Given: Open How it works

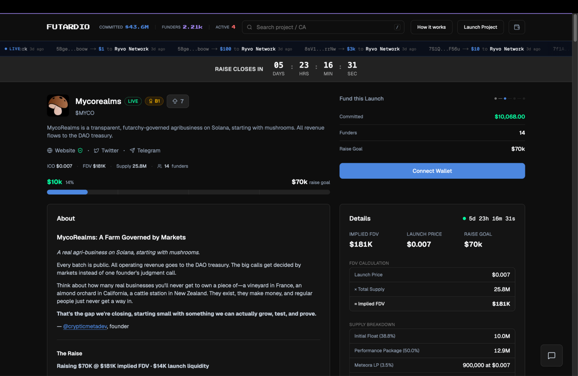Looking at the screenshot, I should click(x=431, y=27).
